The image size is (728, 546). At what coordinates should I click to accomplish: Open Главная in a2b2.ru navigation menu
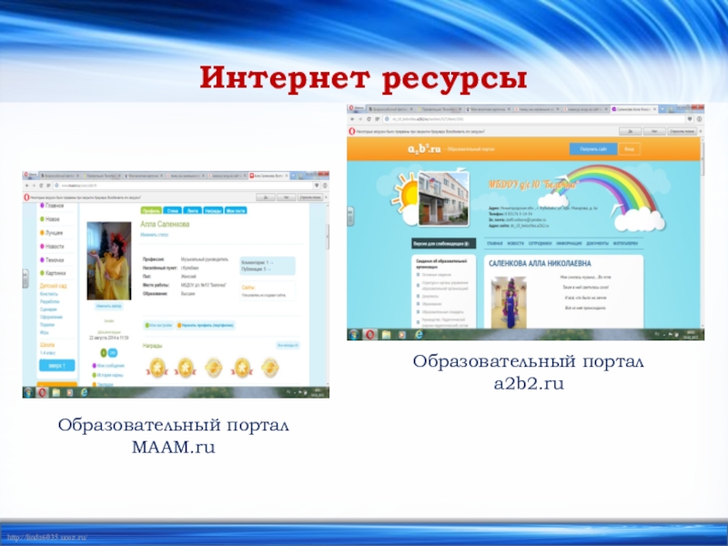(494, 243)
